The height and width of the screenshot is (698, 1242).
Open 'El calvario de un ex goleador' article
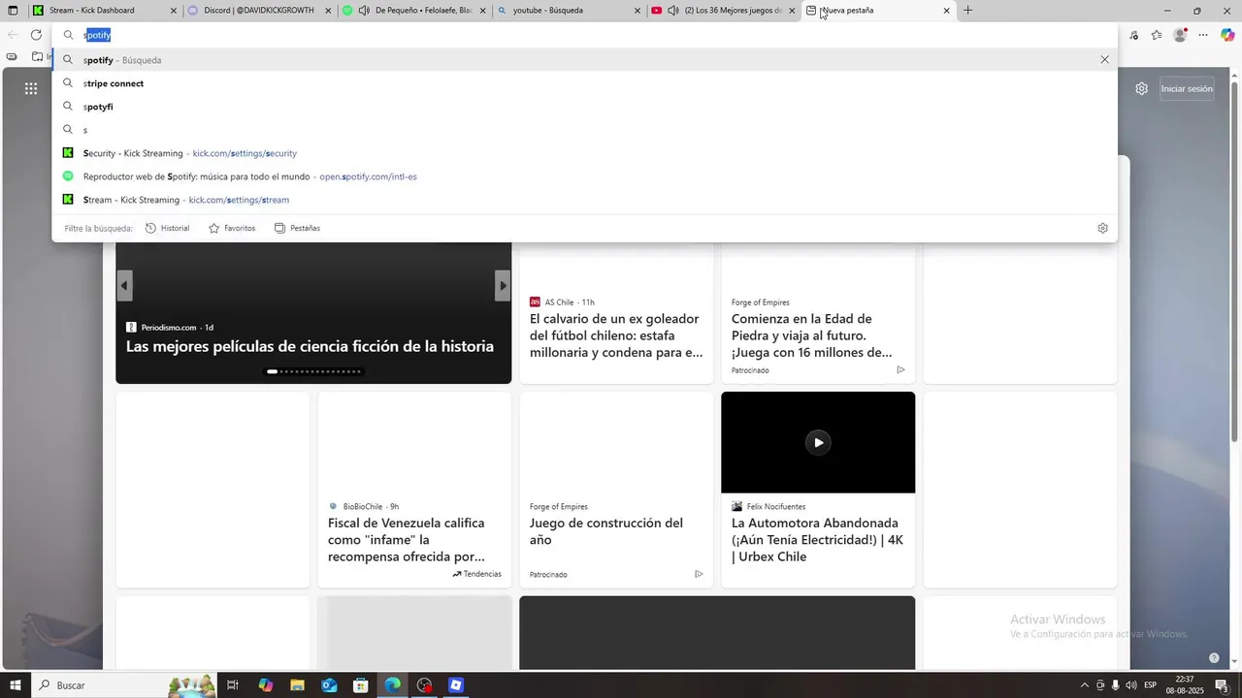click(616, 335)
